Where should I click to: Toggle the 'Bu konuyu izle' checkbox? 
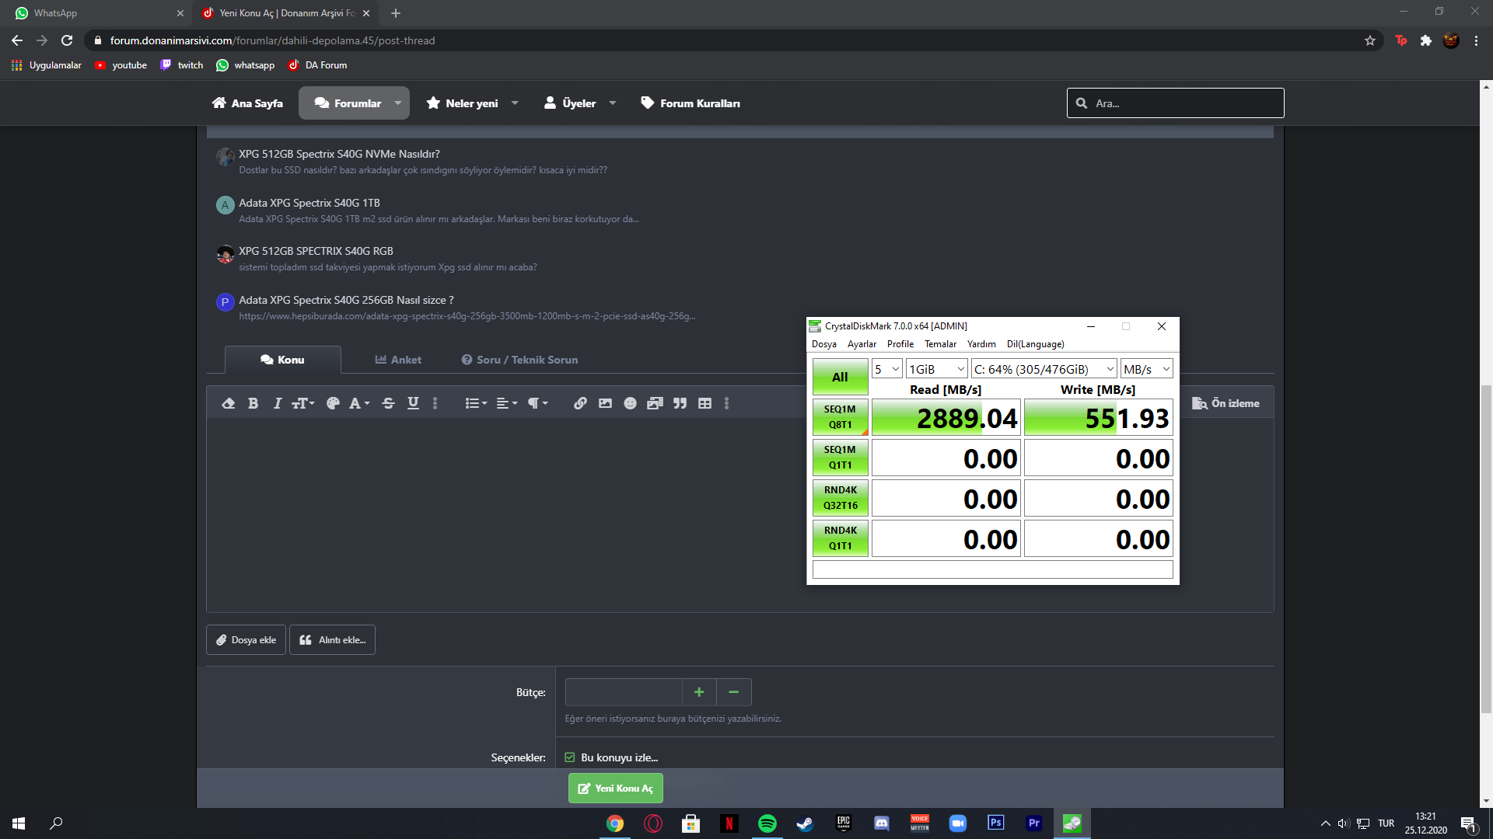click(570, 757)
